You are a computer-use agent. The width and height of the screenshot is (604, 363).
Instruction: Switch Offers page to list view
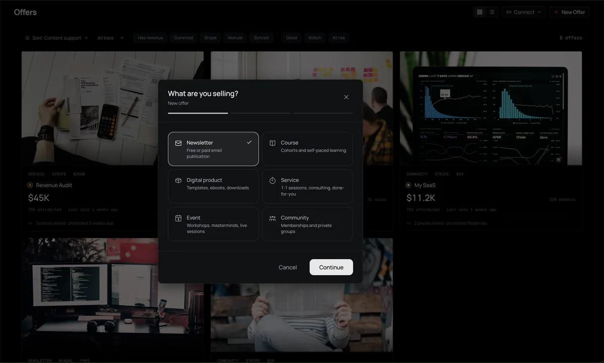[492, 12]
